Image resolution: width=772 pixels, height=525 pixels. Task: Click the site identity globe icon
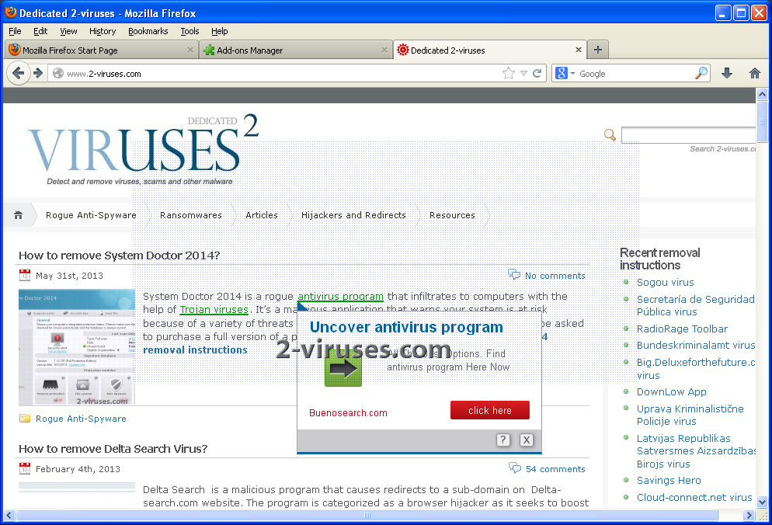coord(58,73)
